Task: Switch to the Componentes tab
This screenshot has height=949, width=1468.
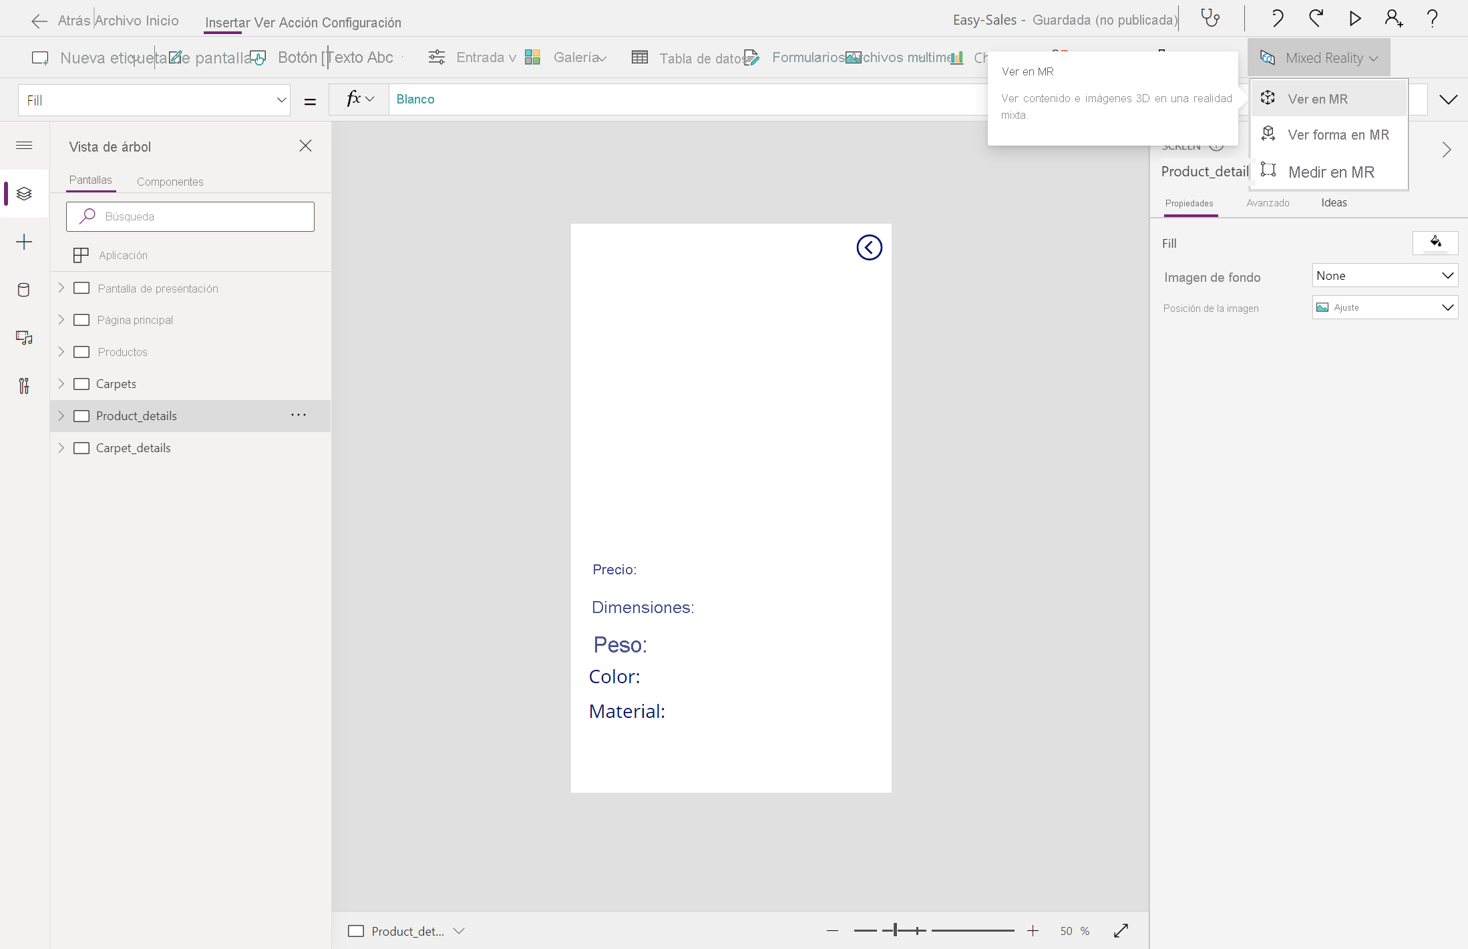Action: pos(170,182)
